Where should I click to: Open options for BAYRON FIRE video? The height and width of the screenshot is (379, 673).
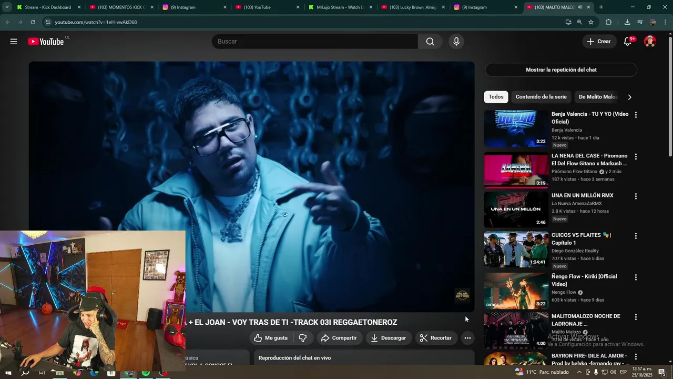[636, 357]
